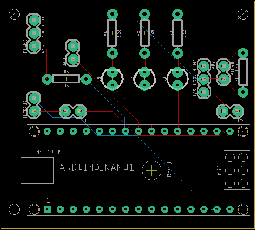Click the top pad of resistor R2

coord(144,14)
